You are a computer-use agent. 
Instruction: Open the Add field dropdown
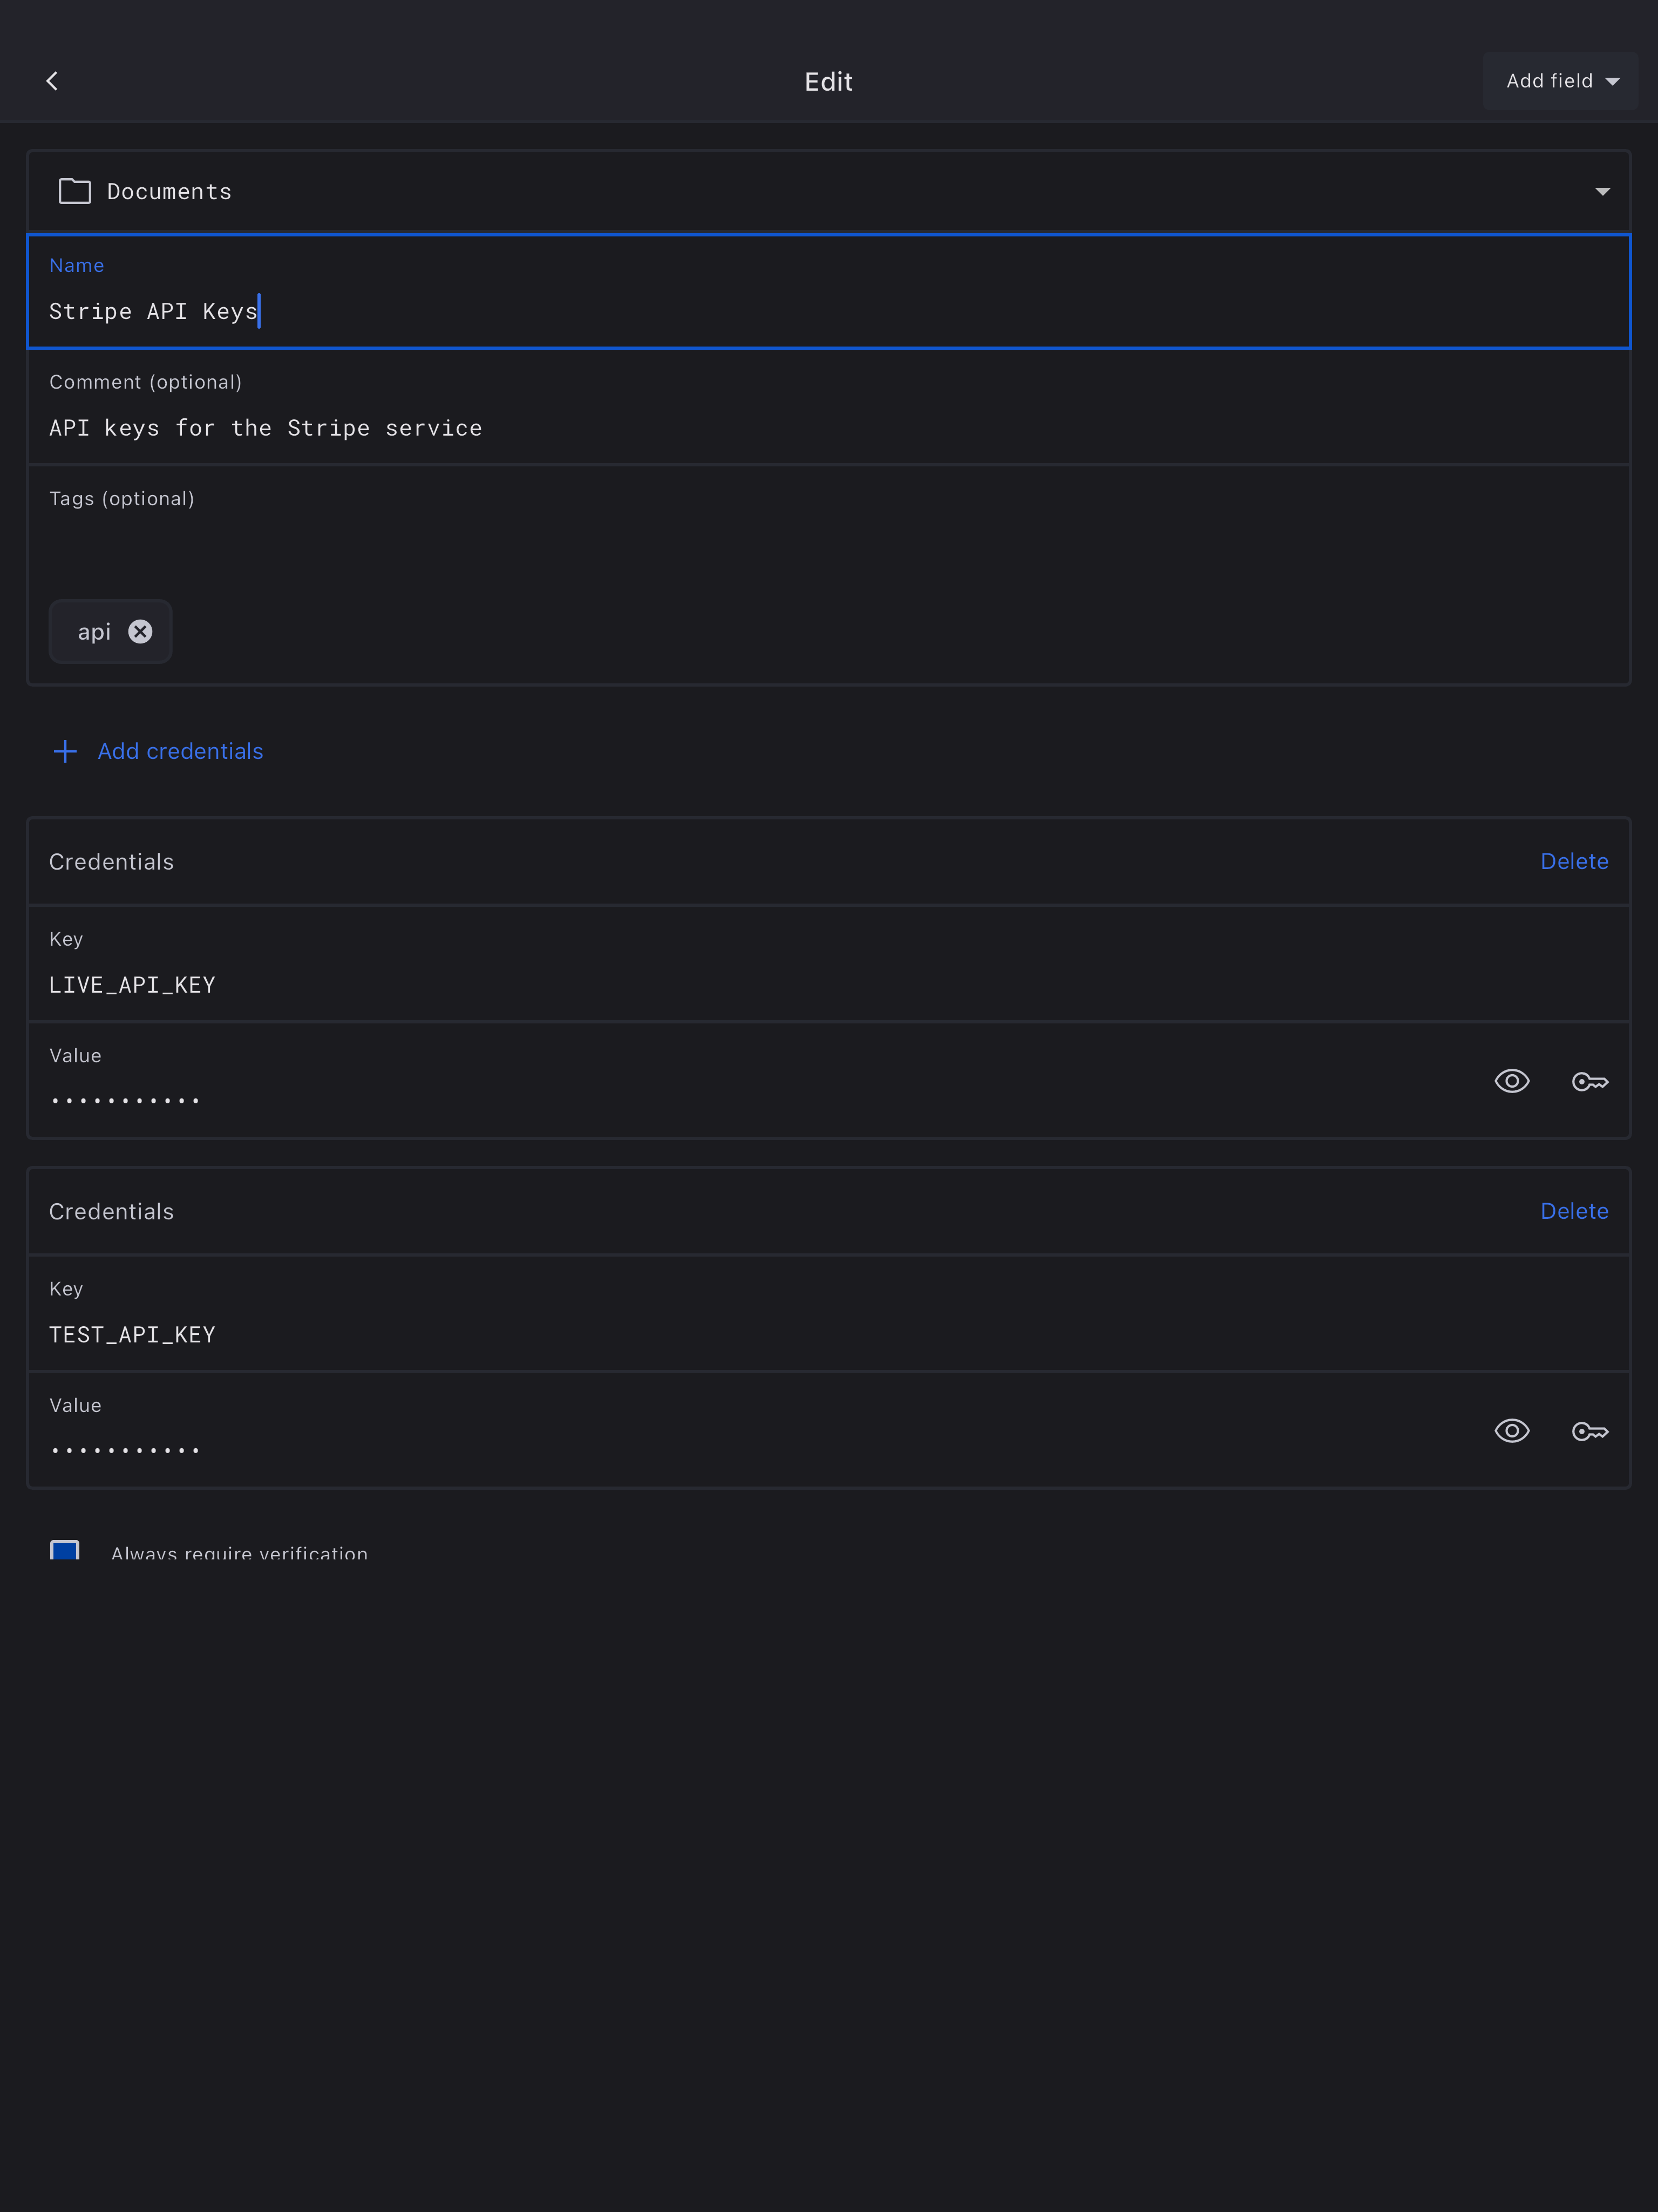(x=1560, y=81)
